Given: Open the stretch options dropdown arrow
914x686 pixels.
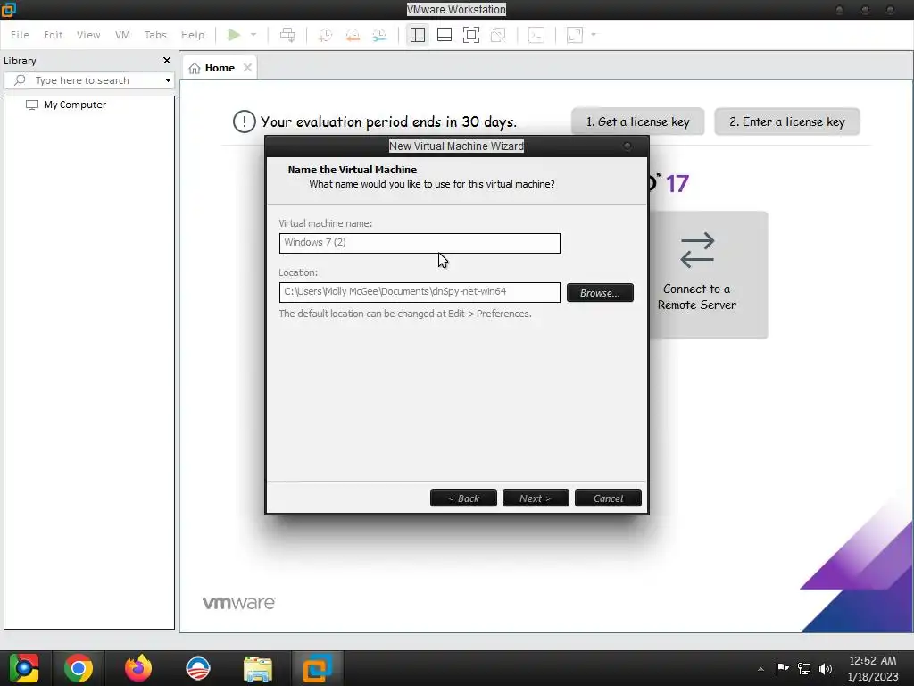Looking at the screenshot, I should 594,35.
